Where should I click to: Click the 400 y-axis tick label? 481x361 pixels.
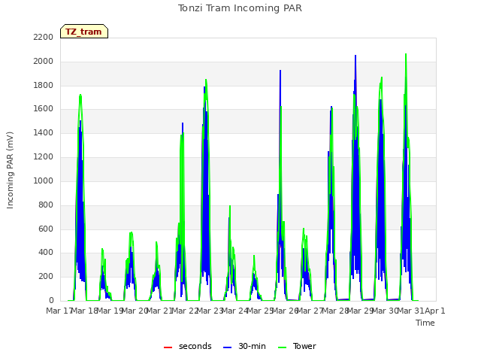tap(46, 253)
